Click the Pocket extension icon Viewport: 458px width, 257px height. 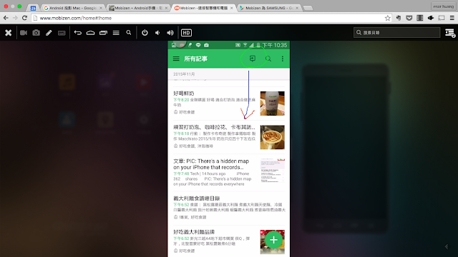(409, 18)
